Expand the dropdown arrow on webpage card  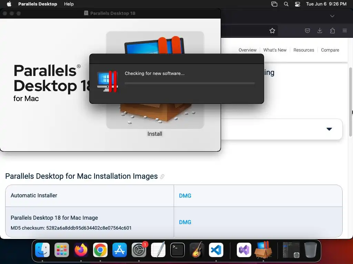[329, 129]
